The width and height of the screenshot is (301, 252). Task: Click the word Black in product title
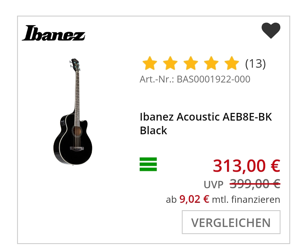pos(153,131)
